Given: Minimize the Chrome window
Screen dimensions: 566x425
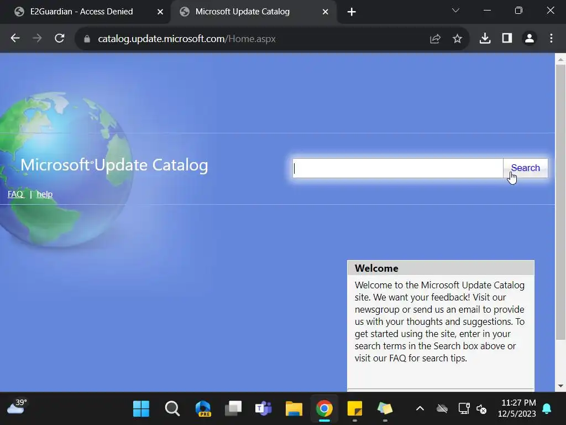Looking at the screenshot, I should pos(487,11).
